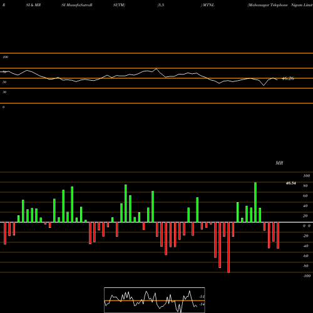Image resolution: width=313 pixels, height=313 pixels.
Task: Click the SI(TM) header text
Action: [119, 5]
